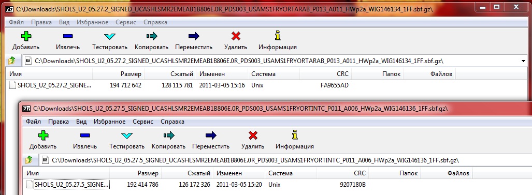532x195 pixels.
Task: Click the green Добавить icon in the top window
Action: pos(26,36)
